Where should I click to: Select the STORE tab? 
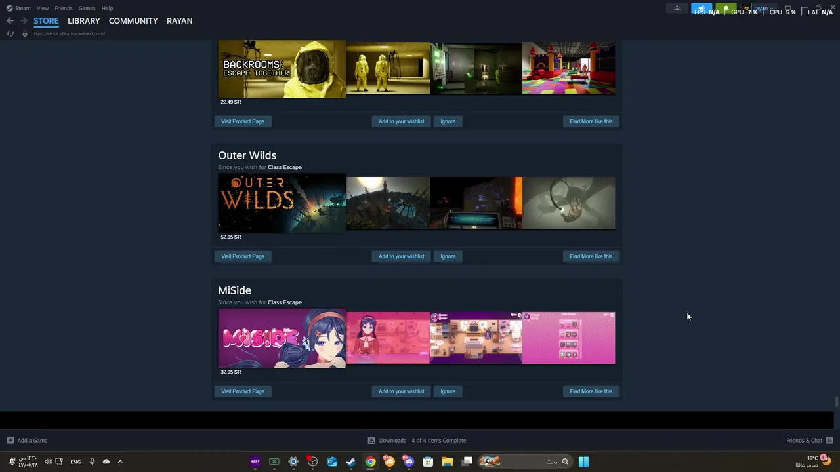46,21
